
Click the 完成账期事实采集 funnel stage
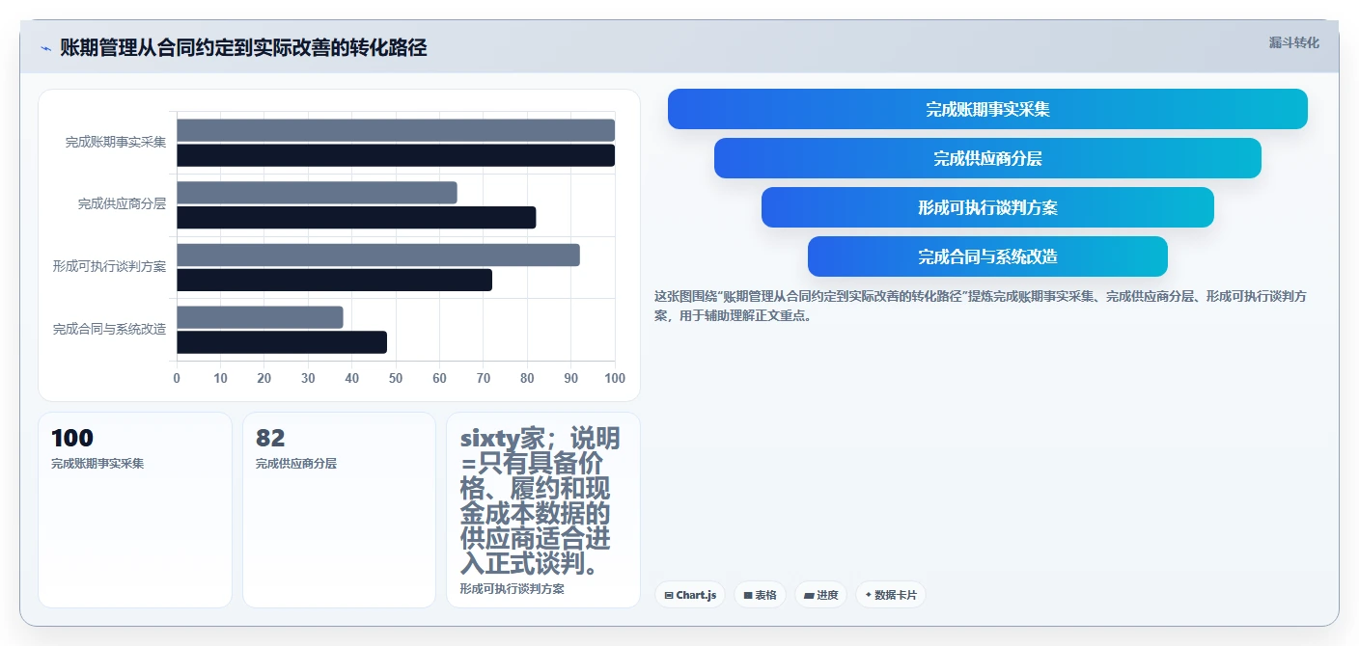(x=987, y=109)
